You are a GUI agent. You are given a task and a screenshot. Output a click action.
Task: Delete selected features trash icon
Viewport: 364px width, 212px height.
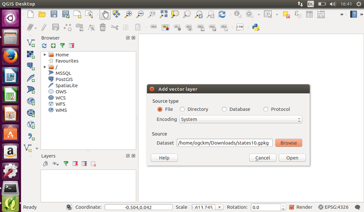pos(103,27)
